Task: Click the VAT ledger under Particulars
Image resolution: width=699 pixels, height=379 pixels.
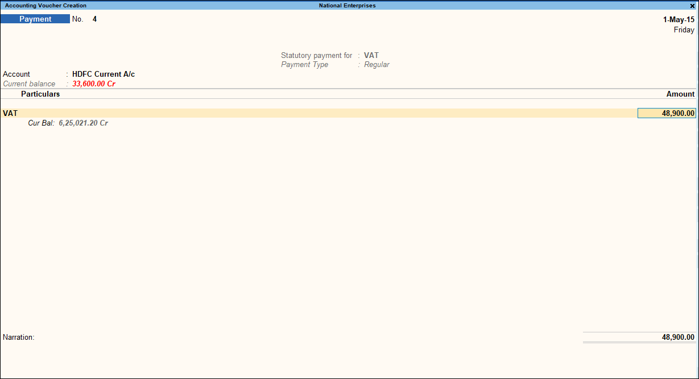Action: (x=10, y=113)
